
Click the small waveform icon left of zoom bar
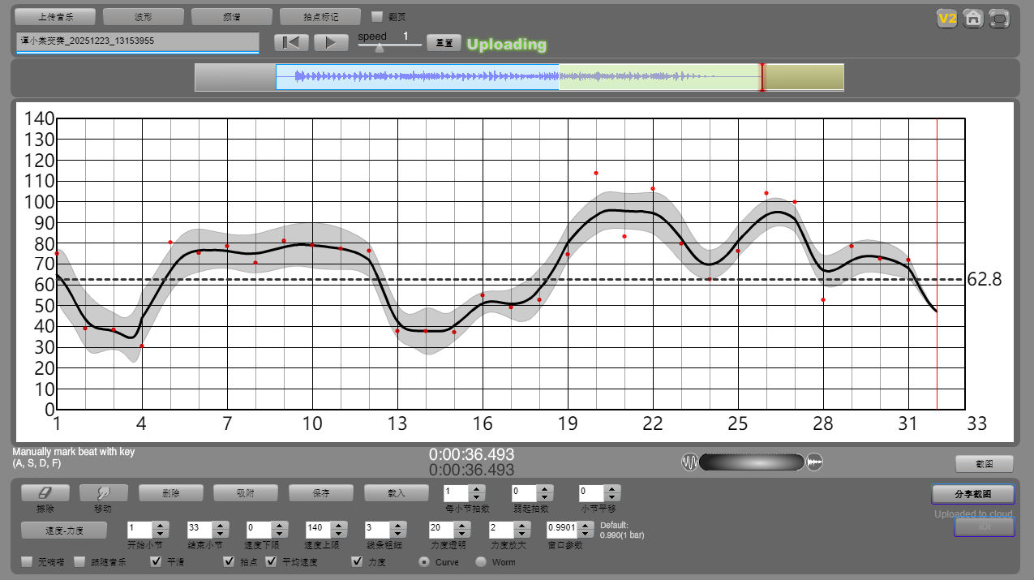689,462
